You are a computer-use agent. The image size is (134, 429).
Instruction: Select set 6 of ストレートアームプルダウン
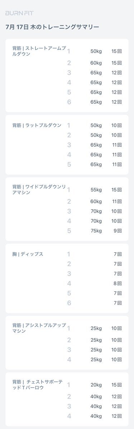95,102
